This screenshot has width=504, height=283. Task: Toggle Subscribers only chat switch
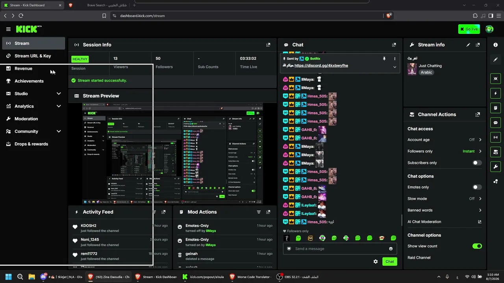pos(477,163)
